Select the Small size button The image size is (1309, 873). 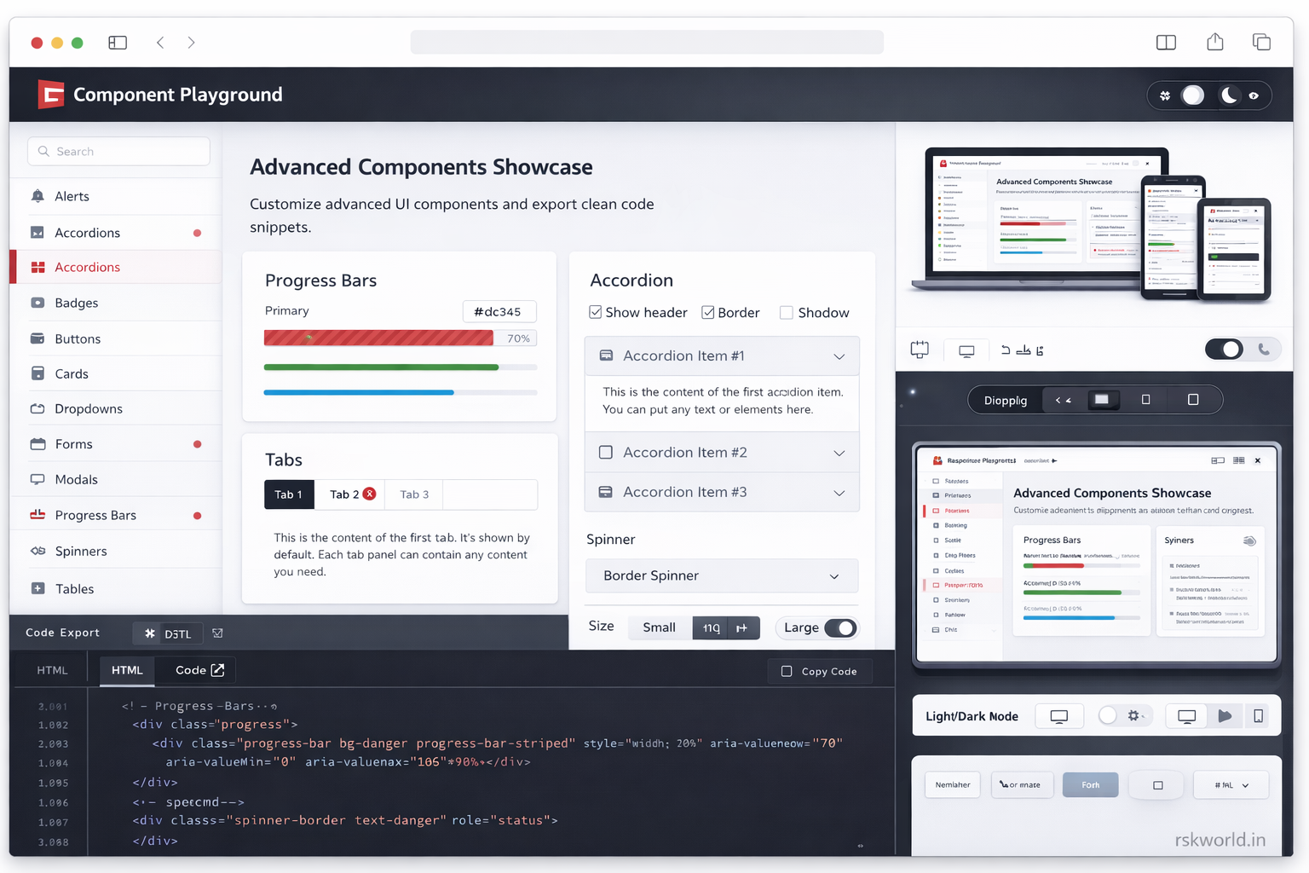[659, 627]
